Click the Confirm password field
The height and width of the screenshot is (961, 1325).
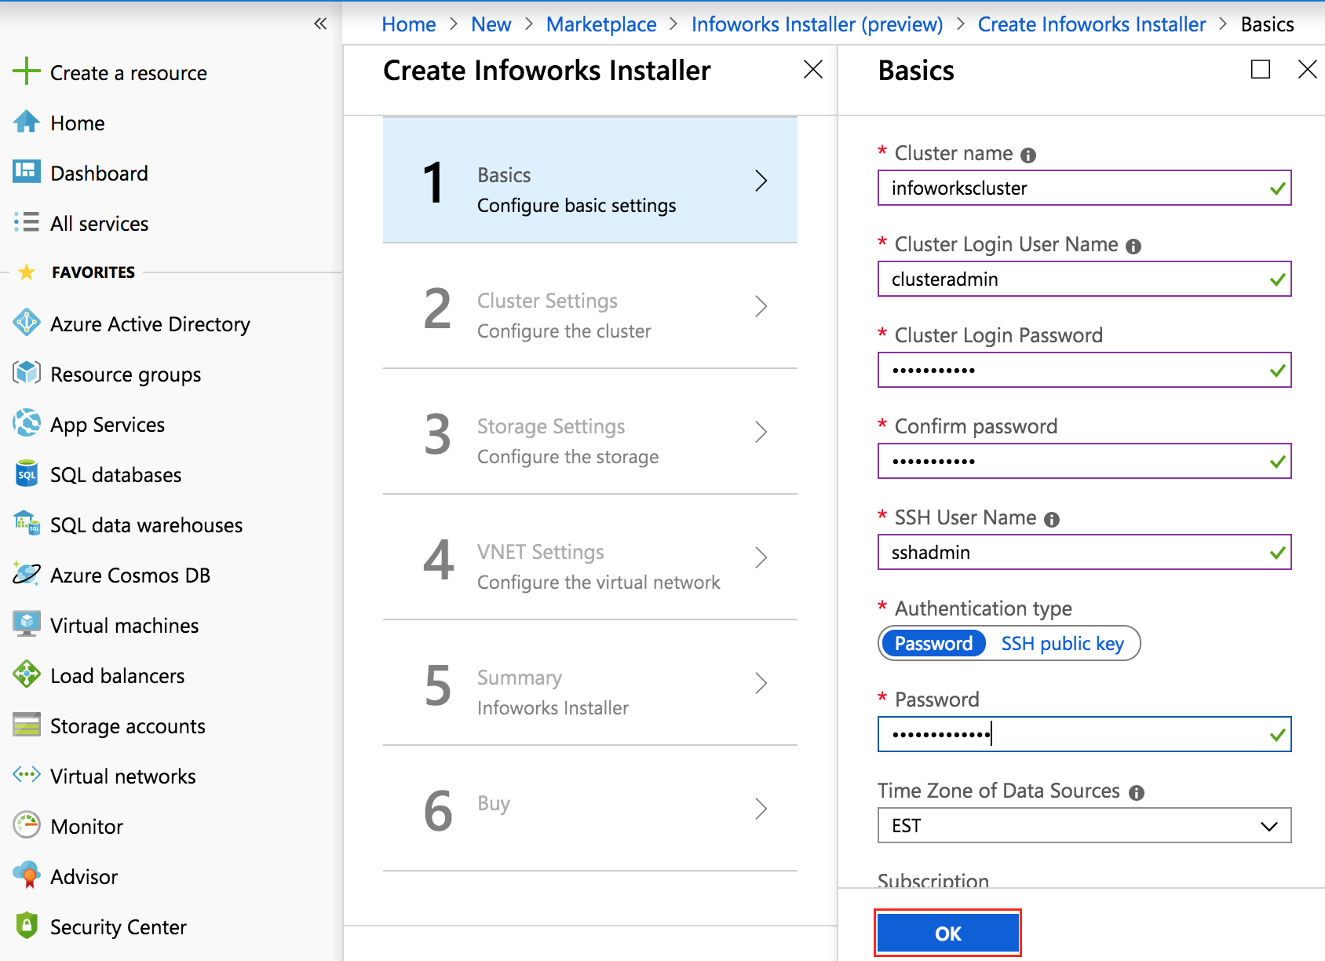tap(1084, 462)
